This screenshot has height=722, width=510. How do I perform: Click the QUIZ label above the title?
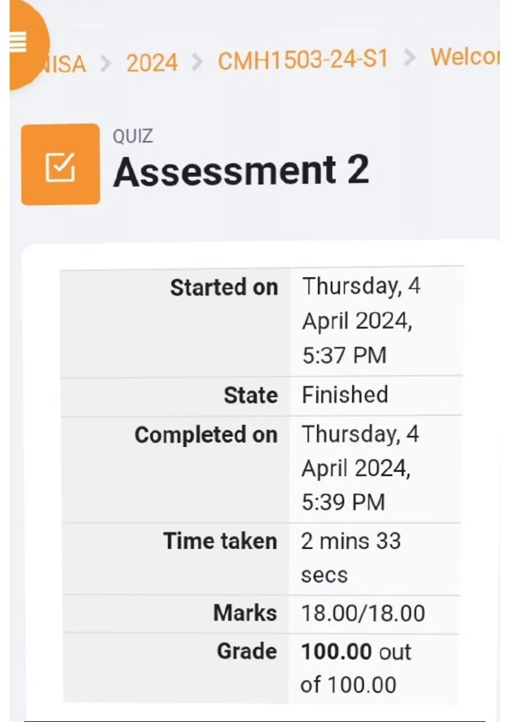[133, 136]
